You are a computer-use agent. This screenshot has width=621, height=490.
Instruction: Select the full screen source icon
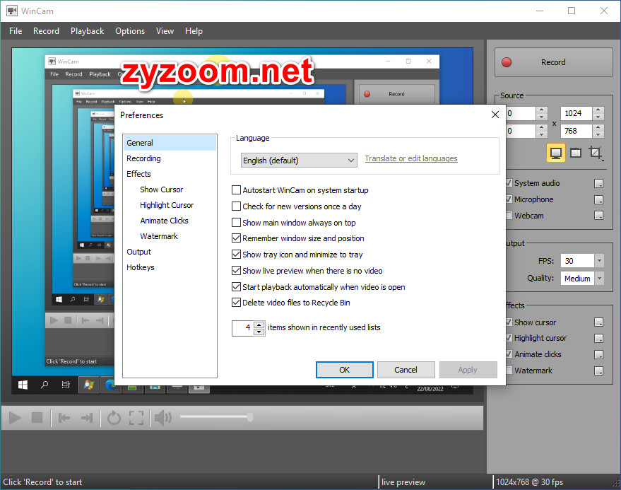click(556, 153)
